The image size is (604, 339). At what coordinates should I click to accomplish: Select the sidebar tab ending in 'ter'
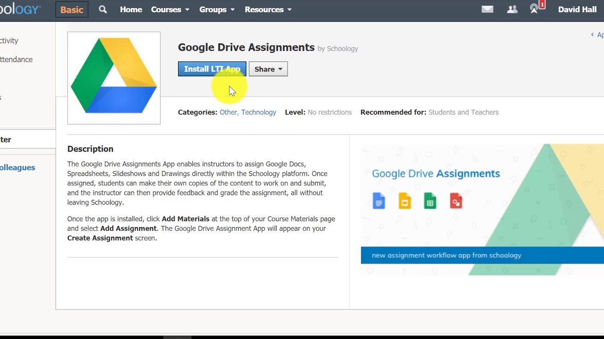coord(27,139)
